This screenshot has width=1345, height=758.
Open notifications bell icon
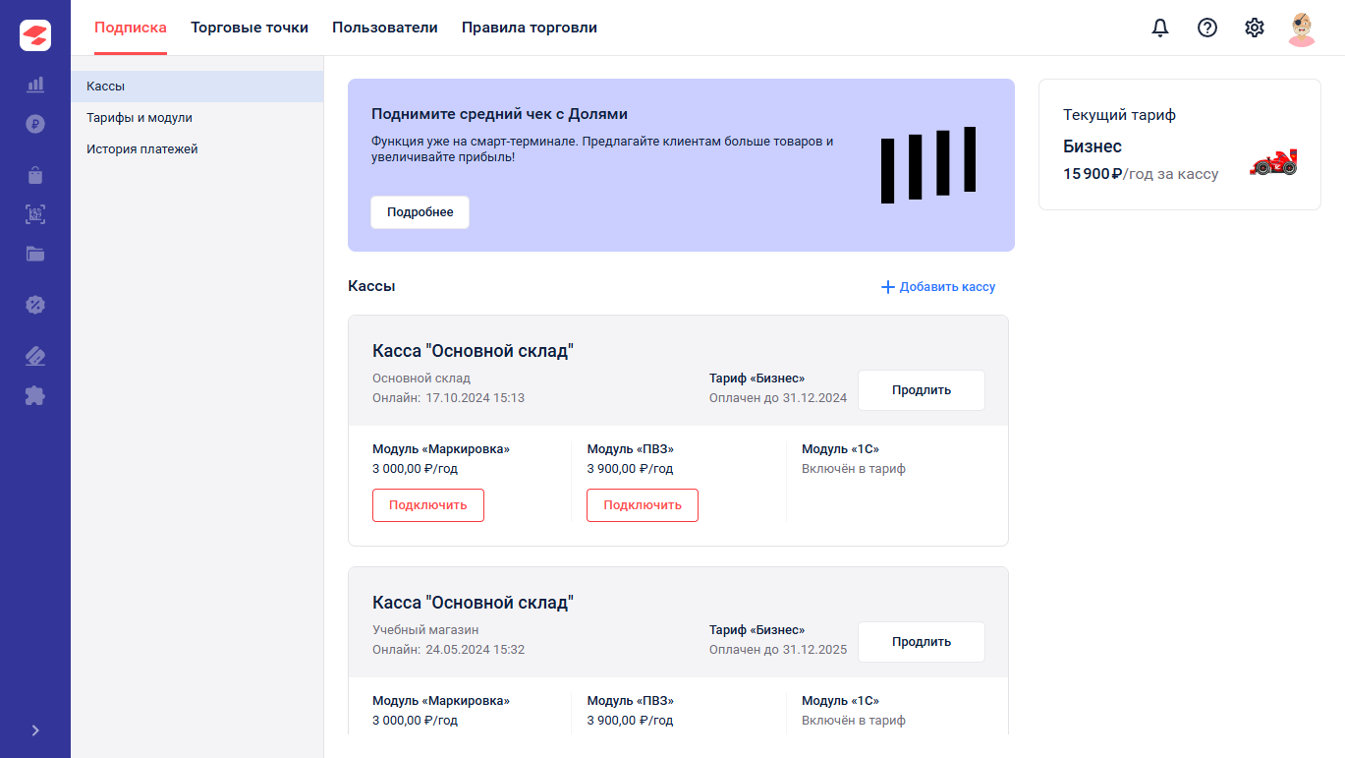1160,28
